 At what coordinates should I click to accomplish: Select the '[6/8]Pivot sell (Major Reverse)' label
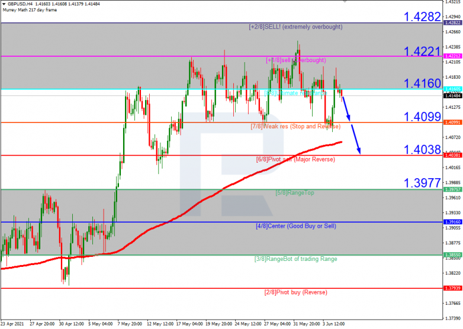[295, 159]
